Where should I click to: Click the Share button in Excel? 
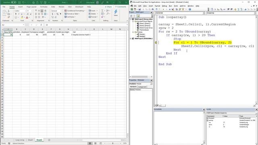[x=108, y=7]
